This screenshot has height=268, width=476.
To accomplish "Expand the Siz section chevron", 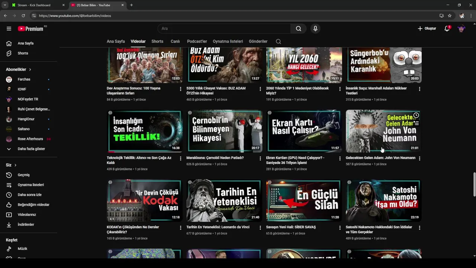I will [x=15, y=165].
